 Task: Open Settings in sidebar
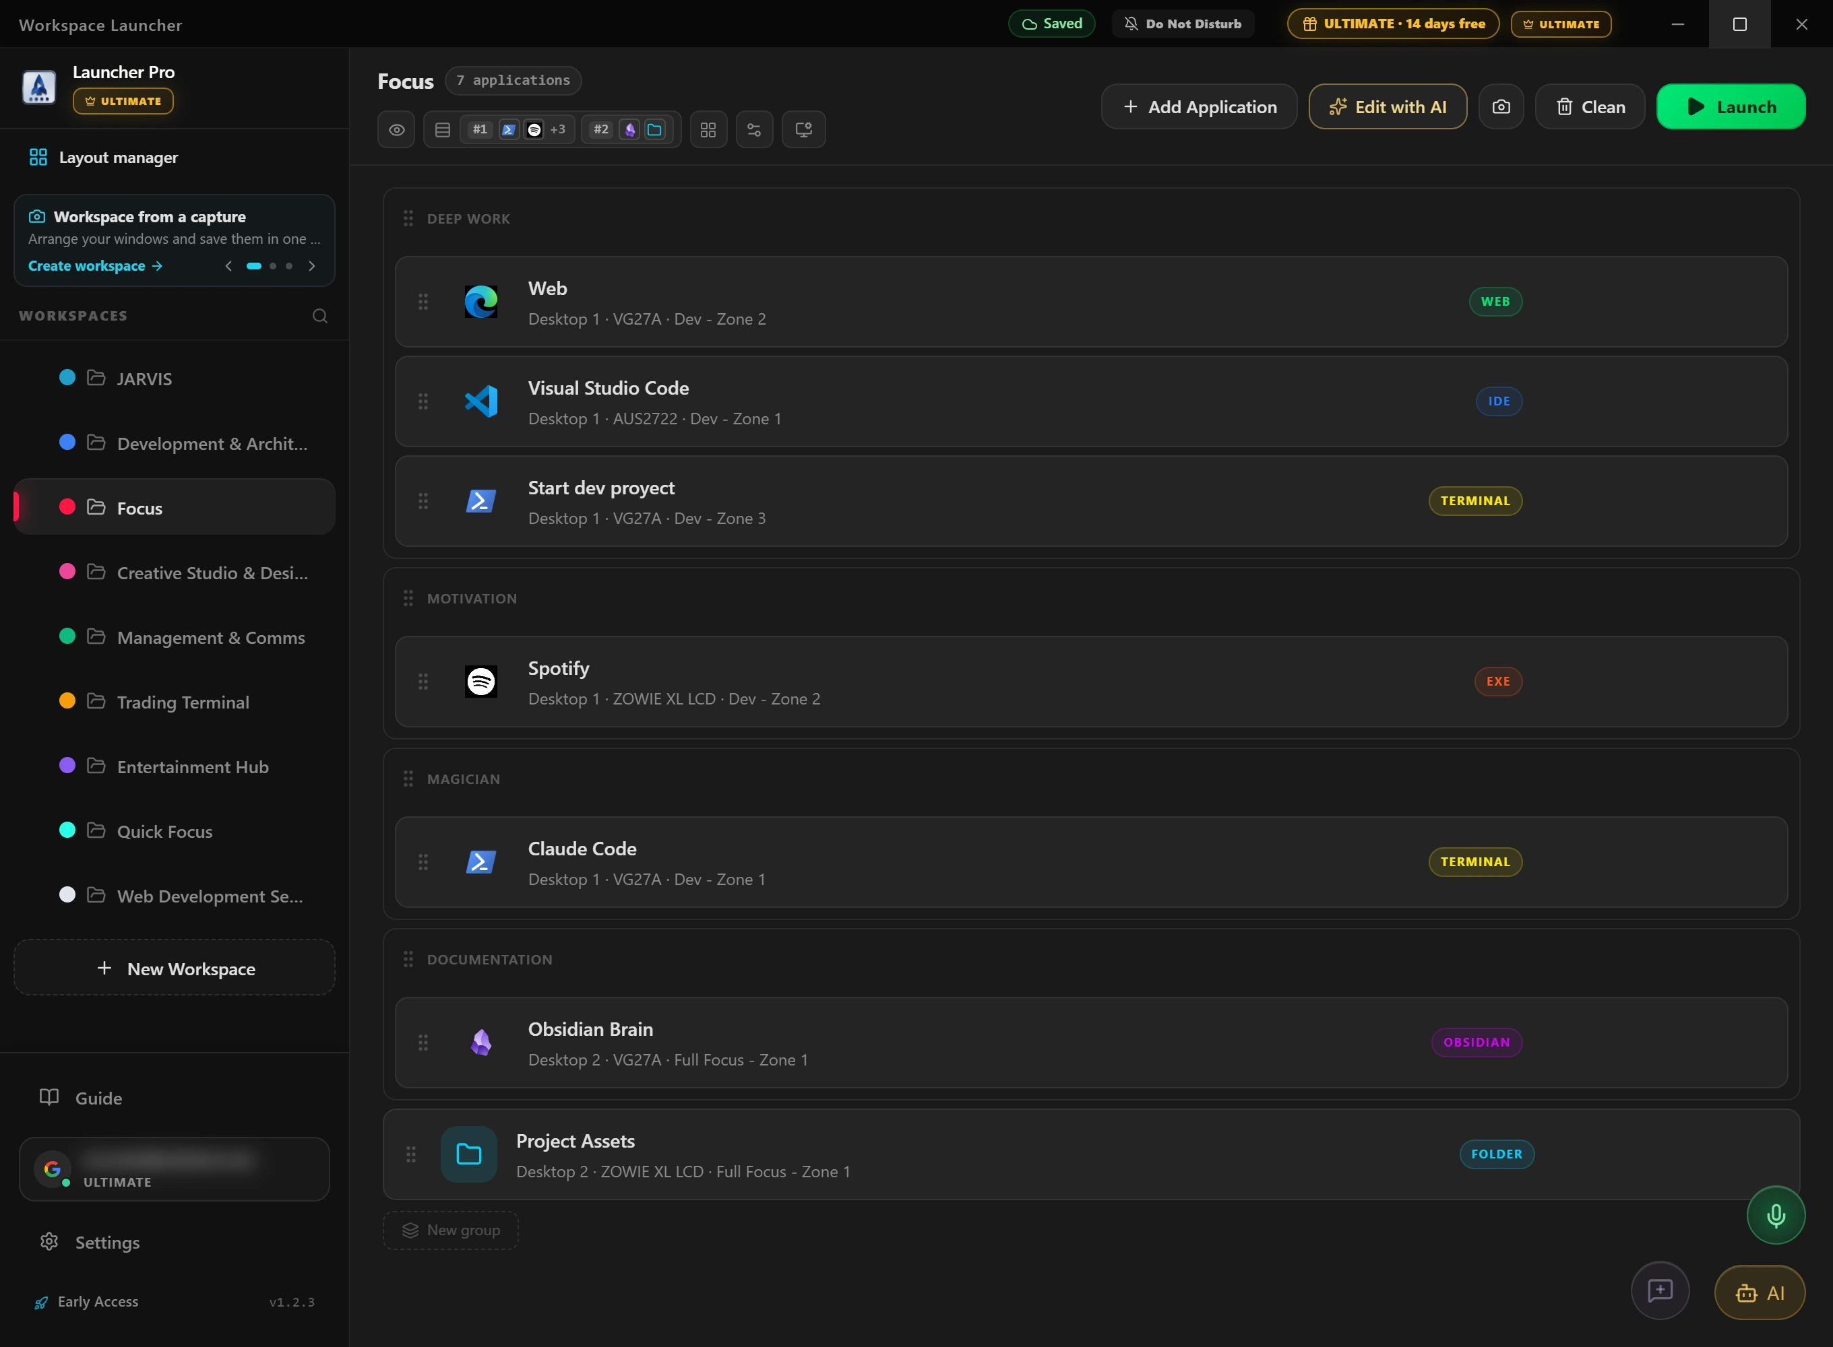coord(90,1242)
